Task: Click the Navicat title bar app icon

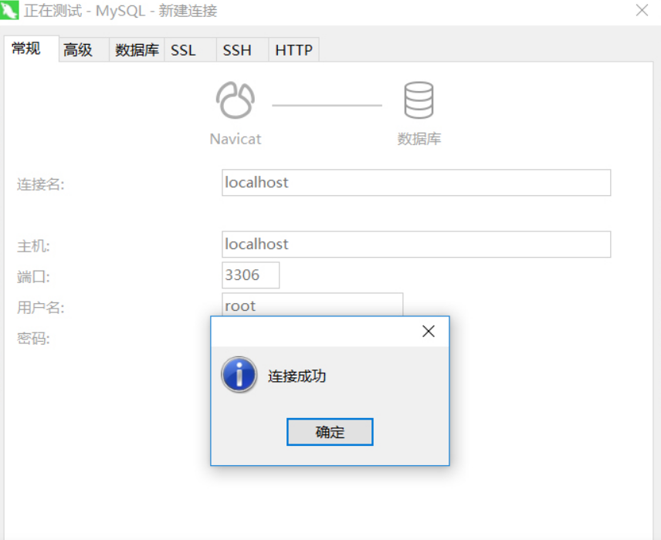Action: tap(9, 10)
